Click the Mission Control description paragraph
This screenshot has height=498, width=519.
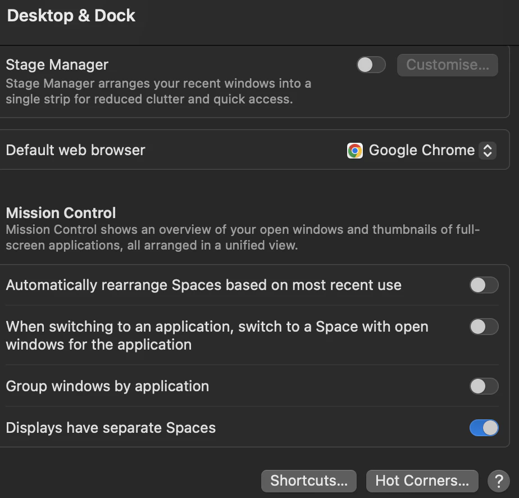pos(243,237)
